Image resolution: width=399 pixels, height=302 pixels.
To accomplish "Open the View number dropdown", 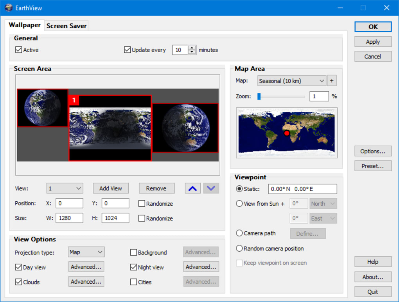I will (x=65, y=188).
